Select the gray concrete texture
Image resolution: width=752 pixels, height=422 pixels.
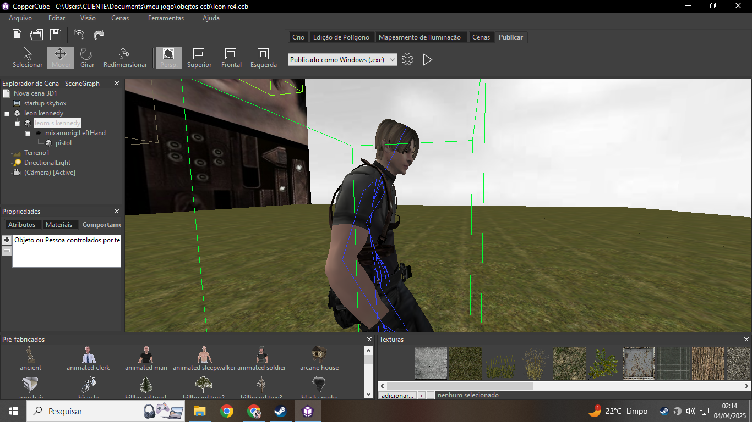pos(431,363)
